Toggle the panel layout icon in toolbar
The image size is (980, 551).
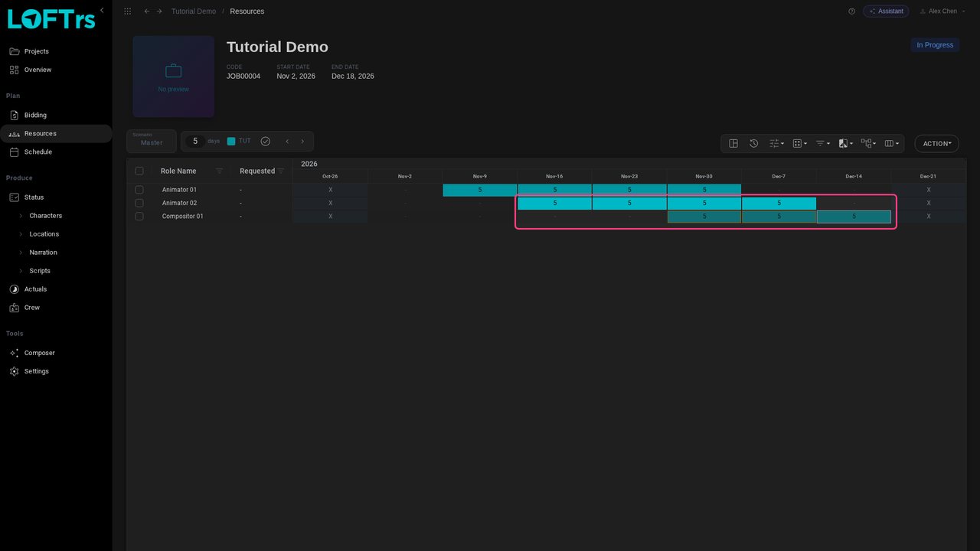(x=733, y=143)
